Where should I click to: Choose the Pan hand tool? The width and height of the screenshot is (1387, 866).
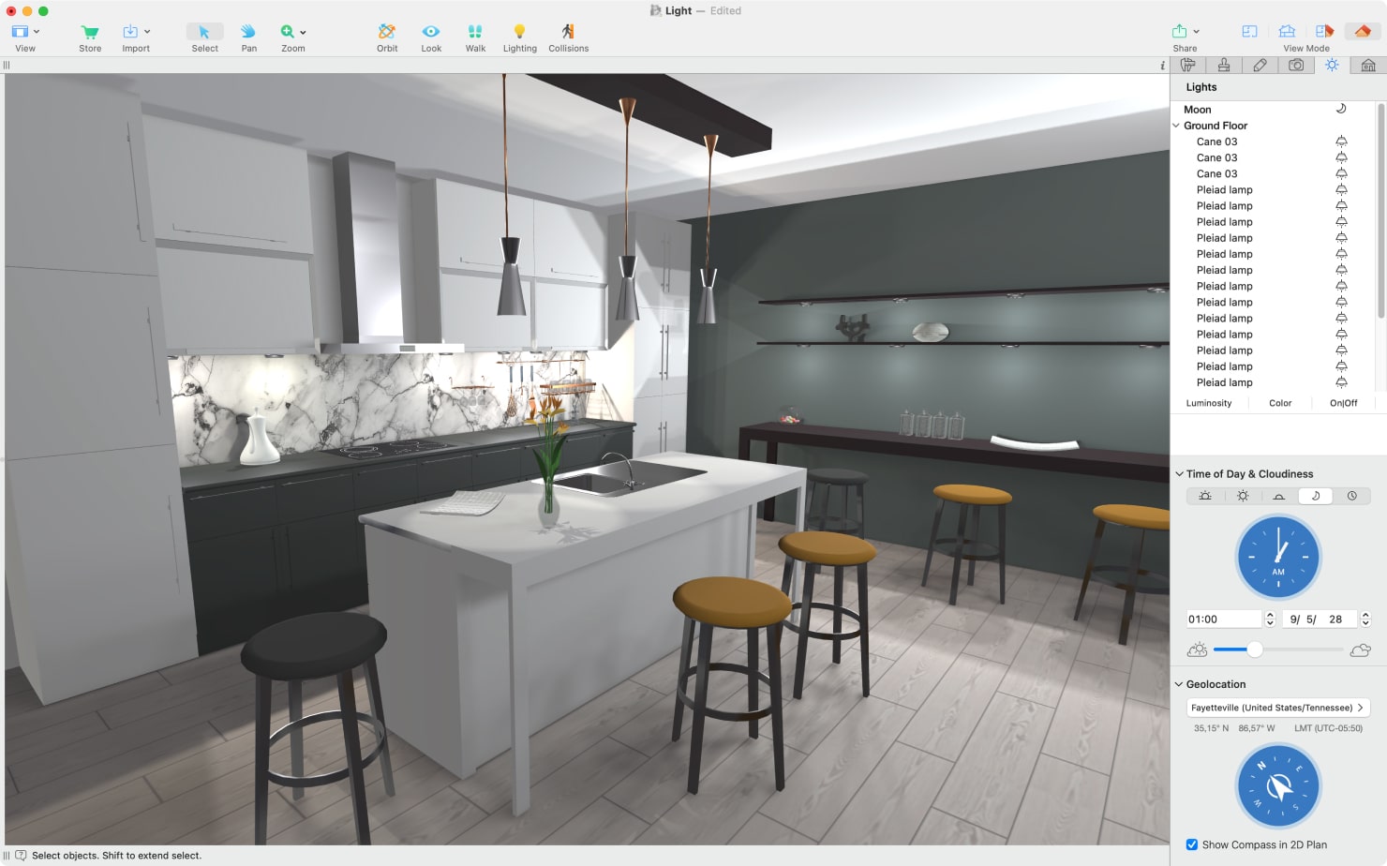[x=248, y=32]
